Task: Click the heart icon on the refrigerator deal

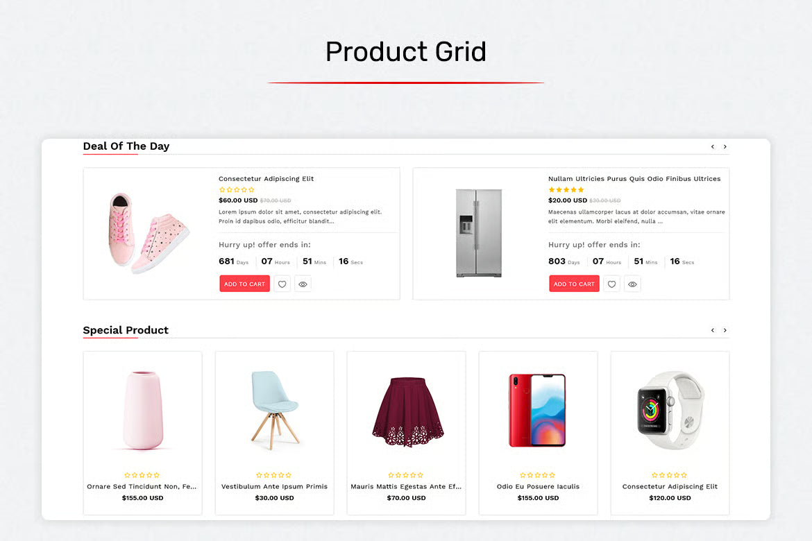Action: (611, 284)
